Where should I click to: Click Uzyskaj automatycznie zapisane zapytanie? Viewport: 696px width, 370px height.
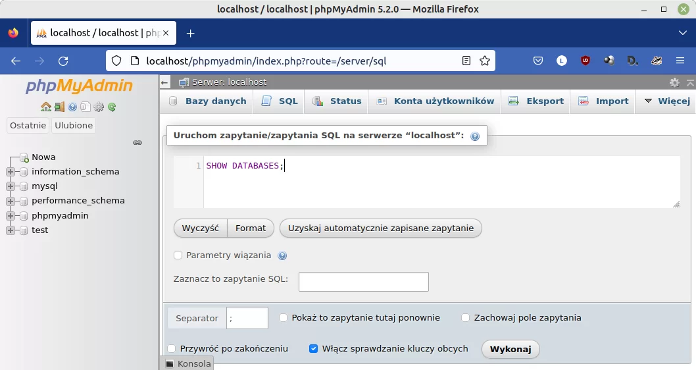(x=381, y=228)
